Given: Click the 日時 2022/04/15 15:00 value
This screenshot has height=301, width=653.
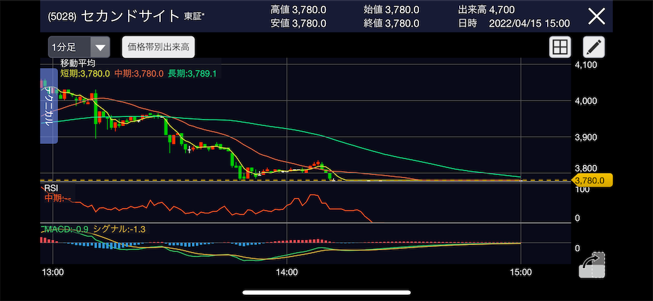Looking at the screenshot, I should (x=513, y=24).
